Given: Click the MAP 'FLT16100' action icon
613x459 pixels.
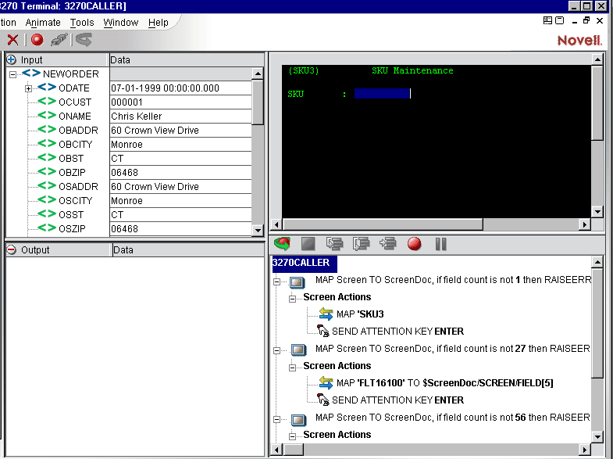Looking at the screenshot, I should (x=326, y=382).
